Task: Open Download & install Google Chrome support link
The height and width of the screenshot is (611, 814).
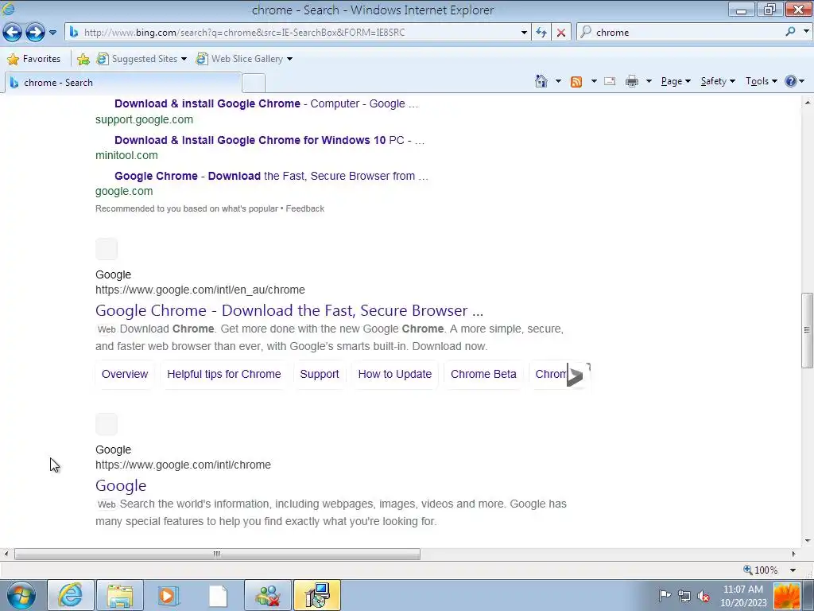Action: 266,103
